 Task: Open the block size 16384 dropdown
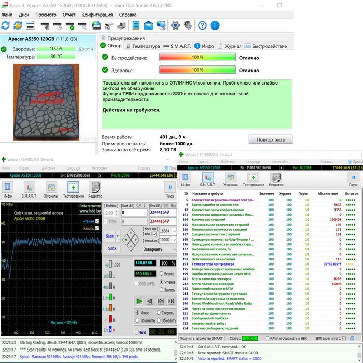tap(174, 231)
